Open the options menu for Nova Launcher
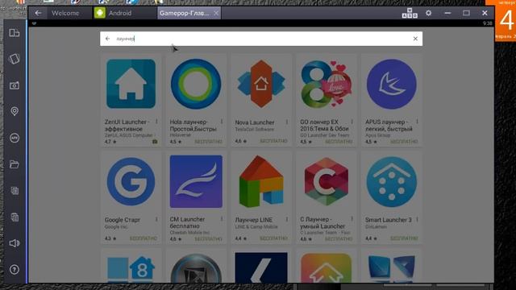This screenshot has height=290, width=516. (x=287, y=122)
